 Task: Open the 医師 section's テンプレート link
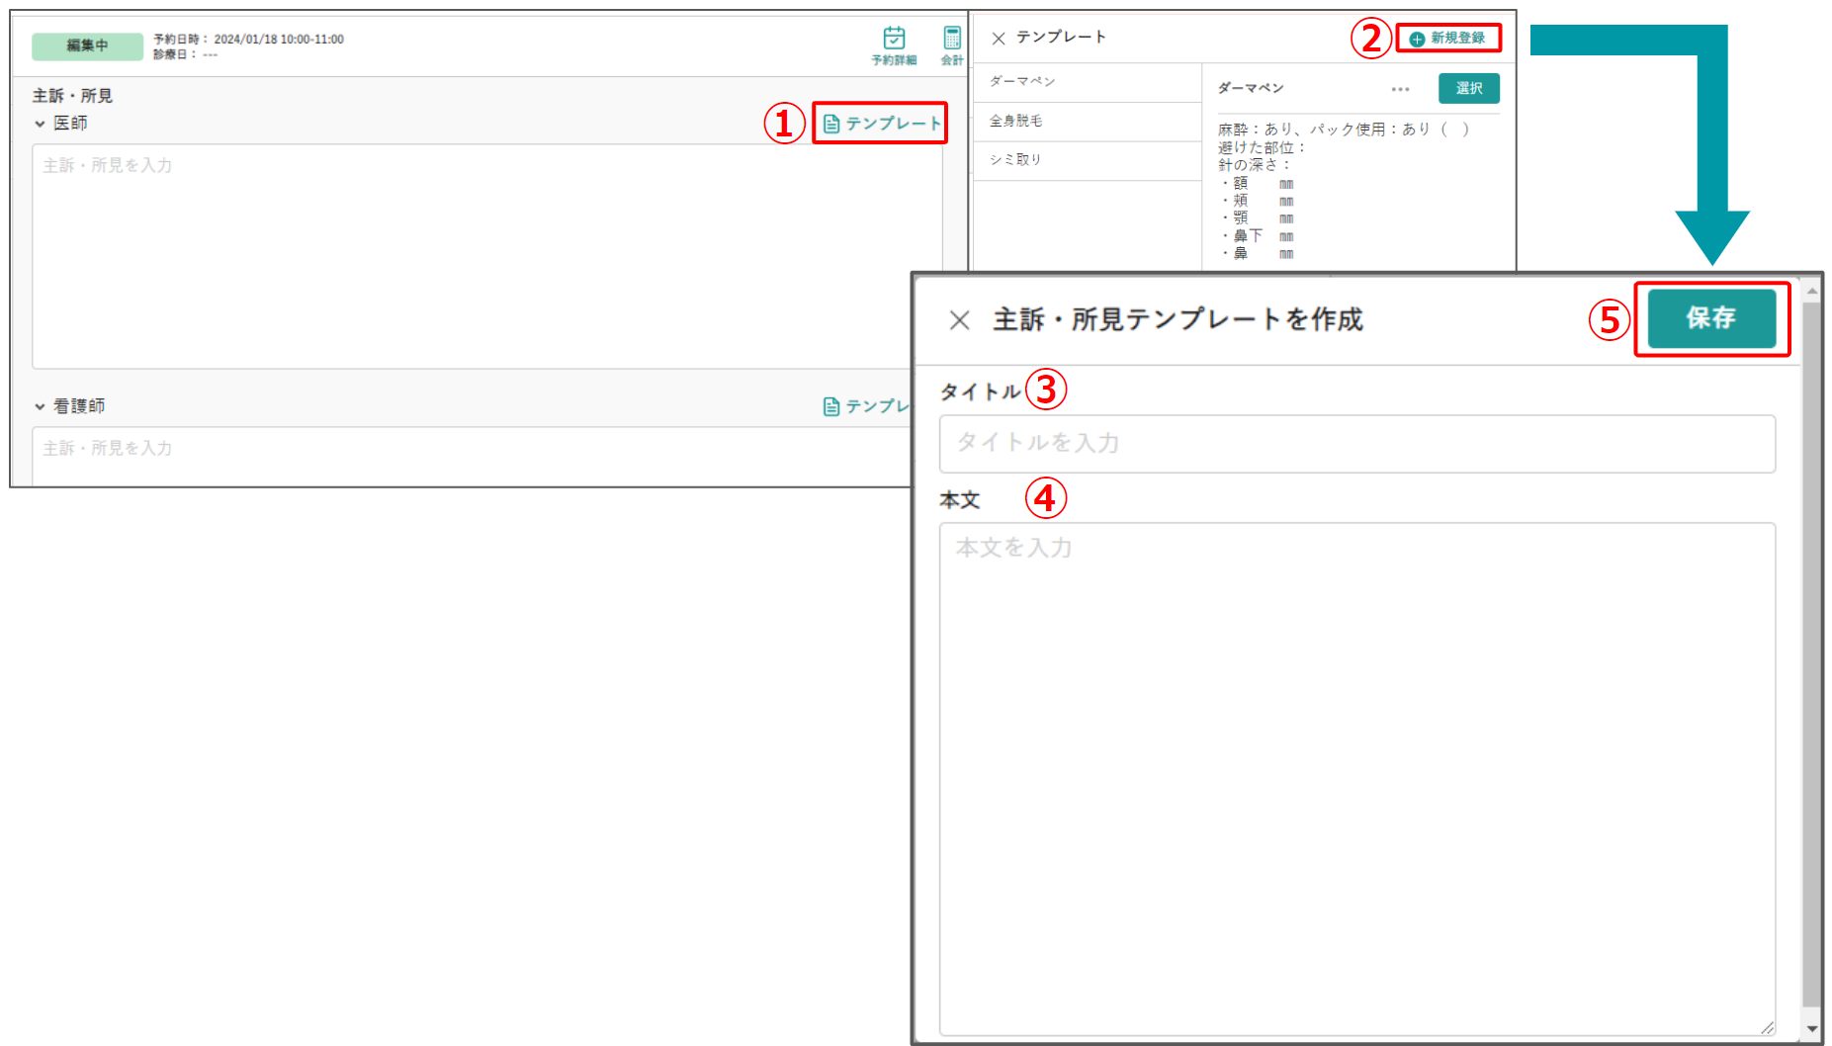click(x=881, y=124)
